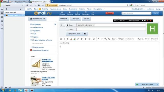
Task: Toggle underline text formatting (Ч)
Action: (68, 39)
